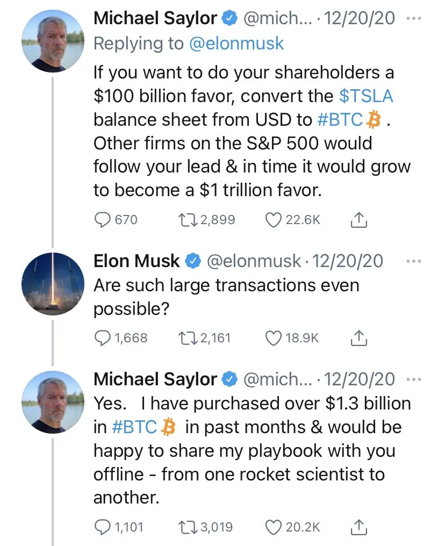Share Saylor's balance sheet tweet
This screenshot has height=546, width=445.
(x=358, y=220)
